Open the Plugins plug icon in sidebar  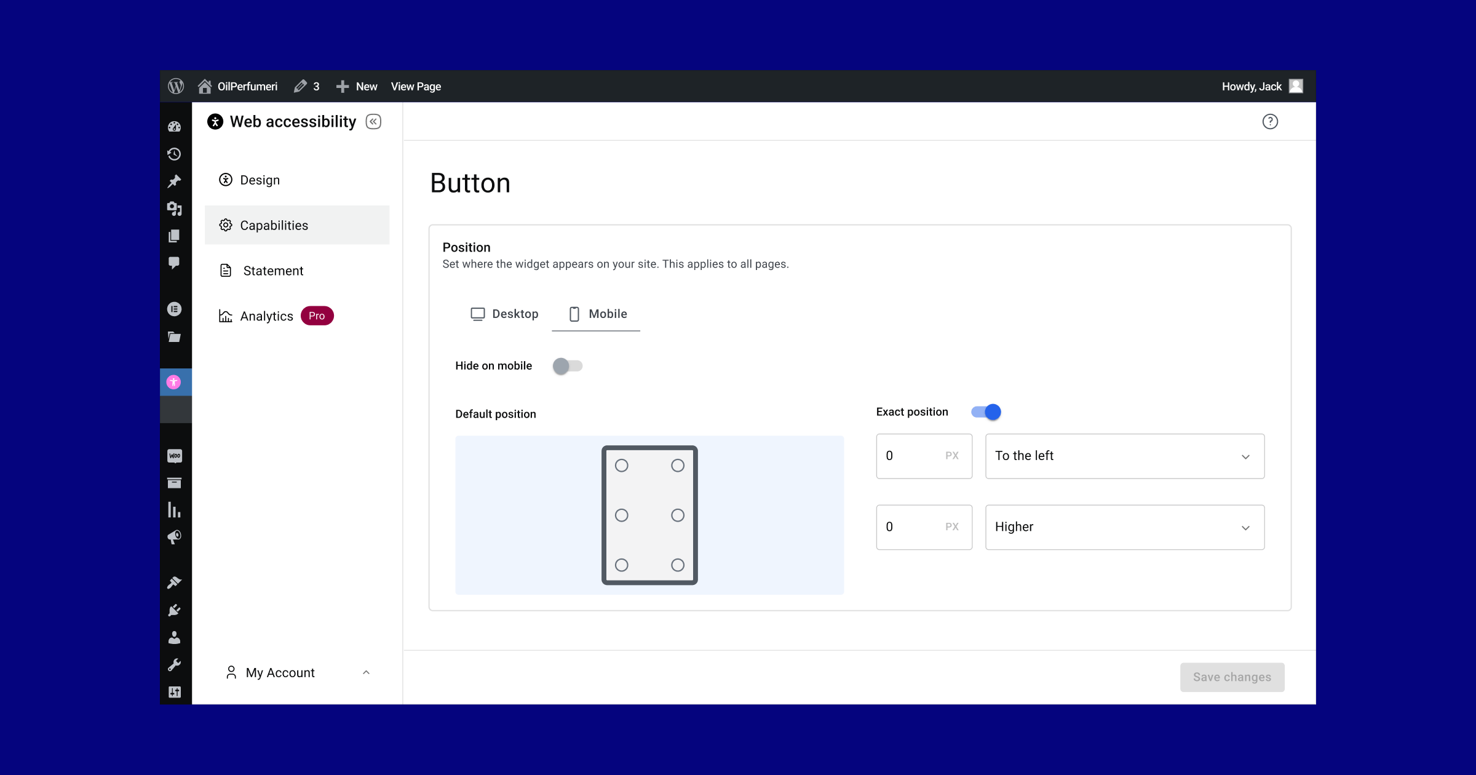click(175, 610)
